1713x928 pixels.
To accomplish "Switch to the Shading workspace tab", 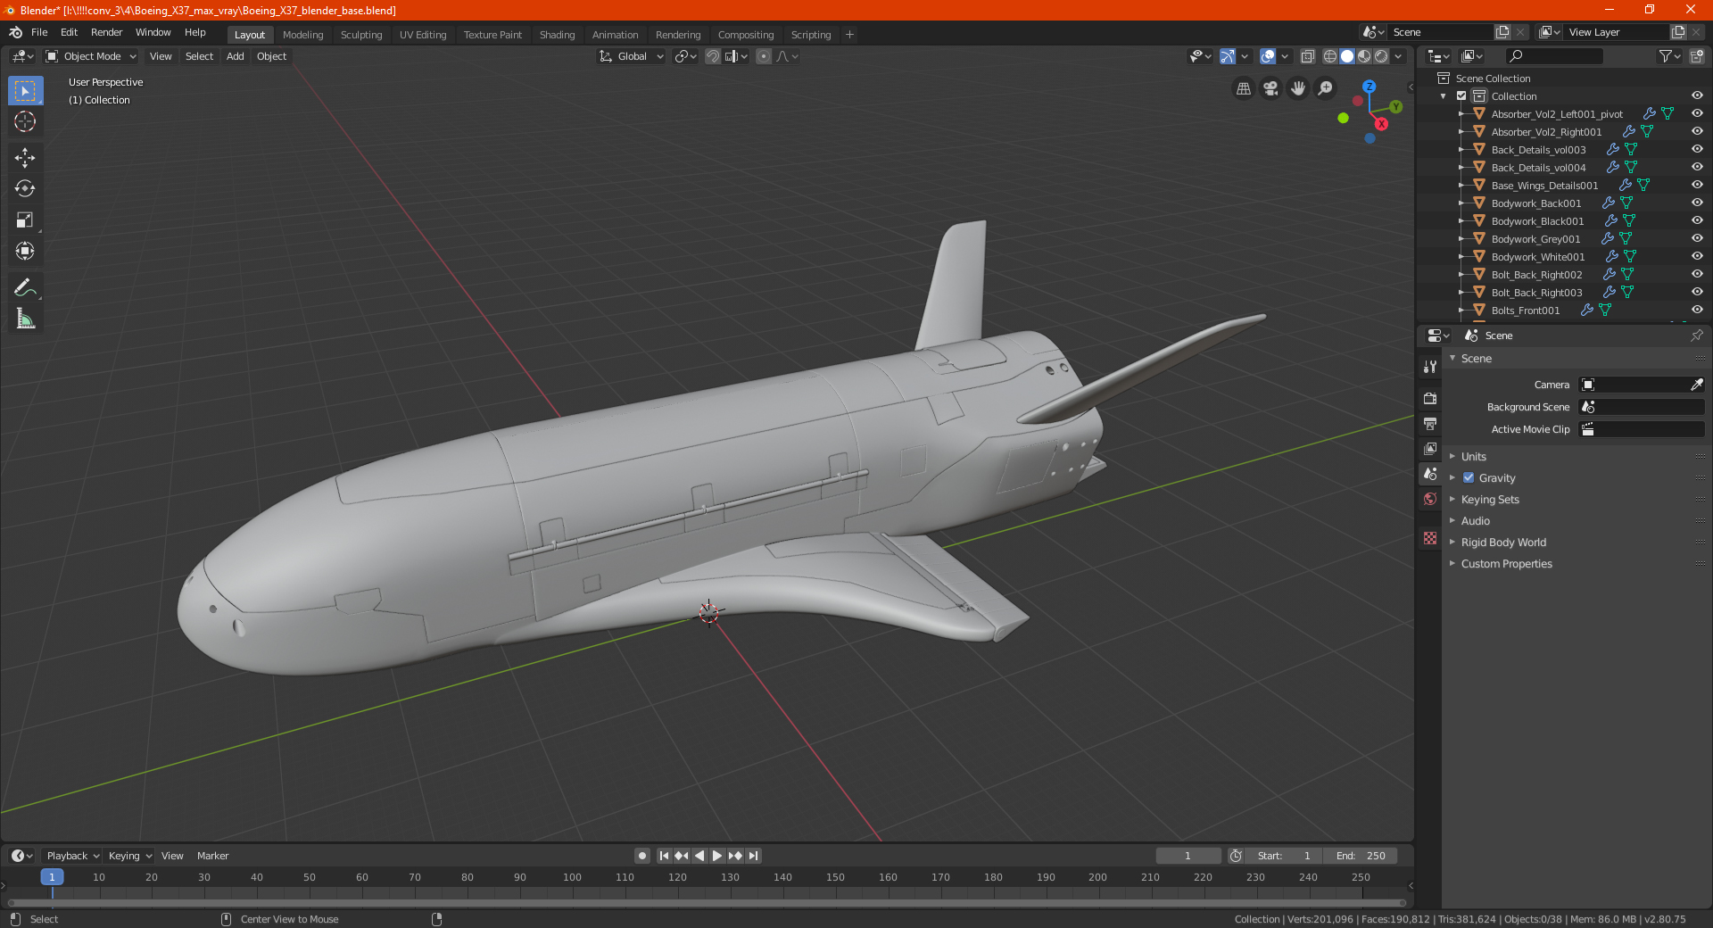I will pyautogui.click(x=557, y=35).
